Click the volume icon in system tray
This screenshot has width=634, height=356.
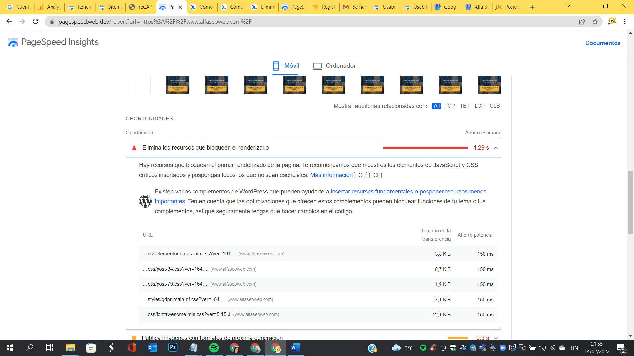tap(542, 348)
